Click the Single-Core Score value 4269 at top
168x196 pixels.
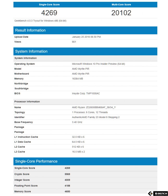(49, 13)
